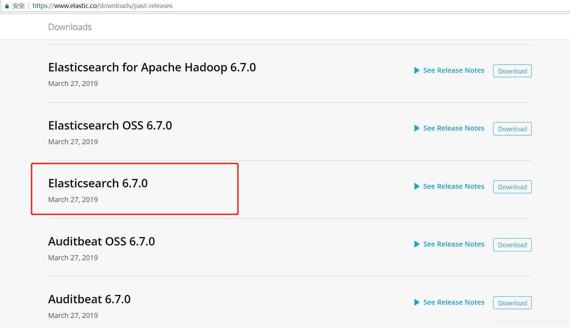
Task: Click the blue triangle icon in the Auditbeat 6.7.0 row
Action: click(417, 302)
